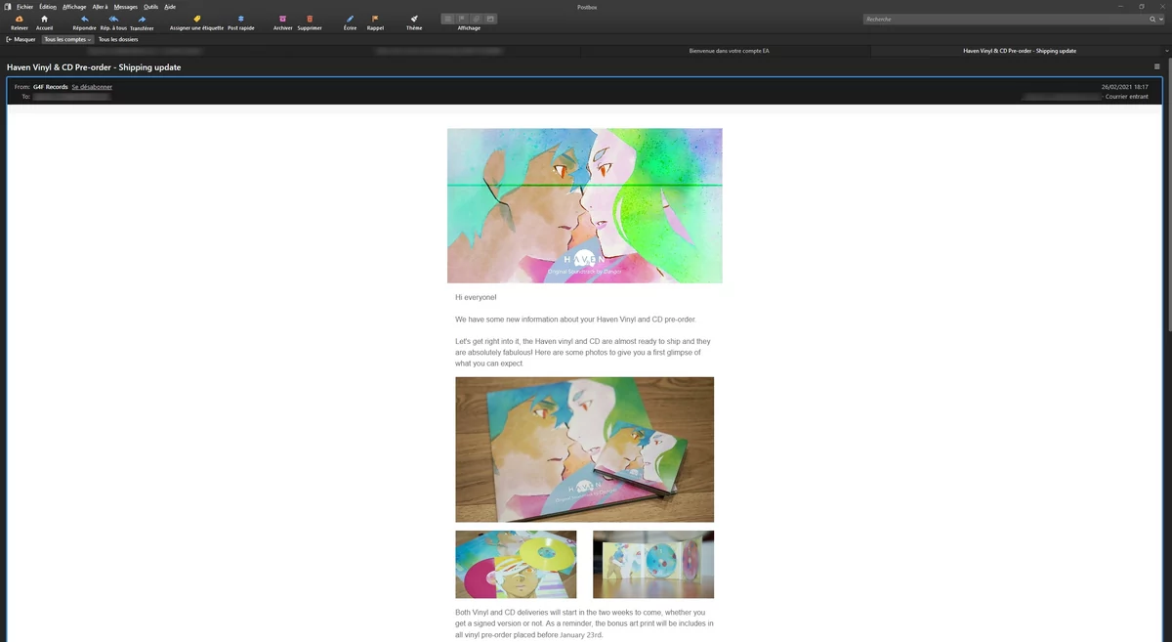Click sender name G4F Records
1172x642 pixels.
(51, 87)
